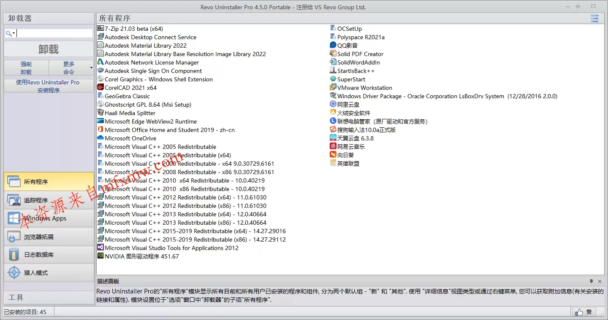Open the Windows Apps module
Screen dimensions: 608x320
[x=49, y=218]
